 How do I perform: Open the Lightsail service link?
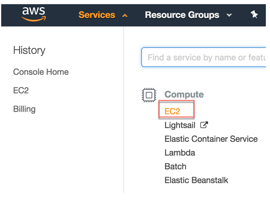(180, 125)
